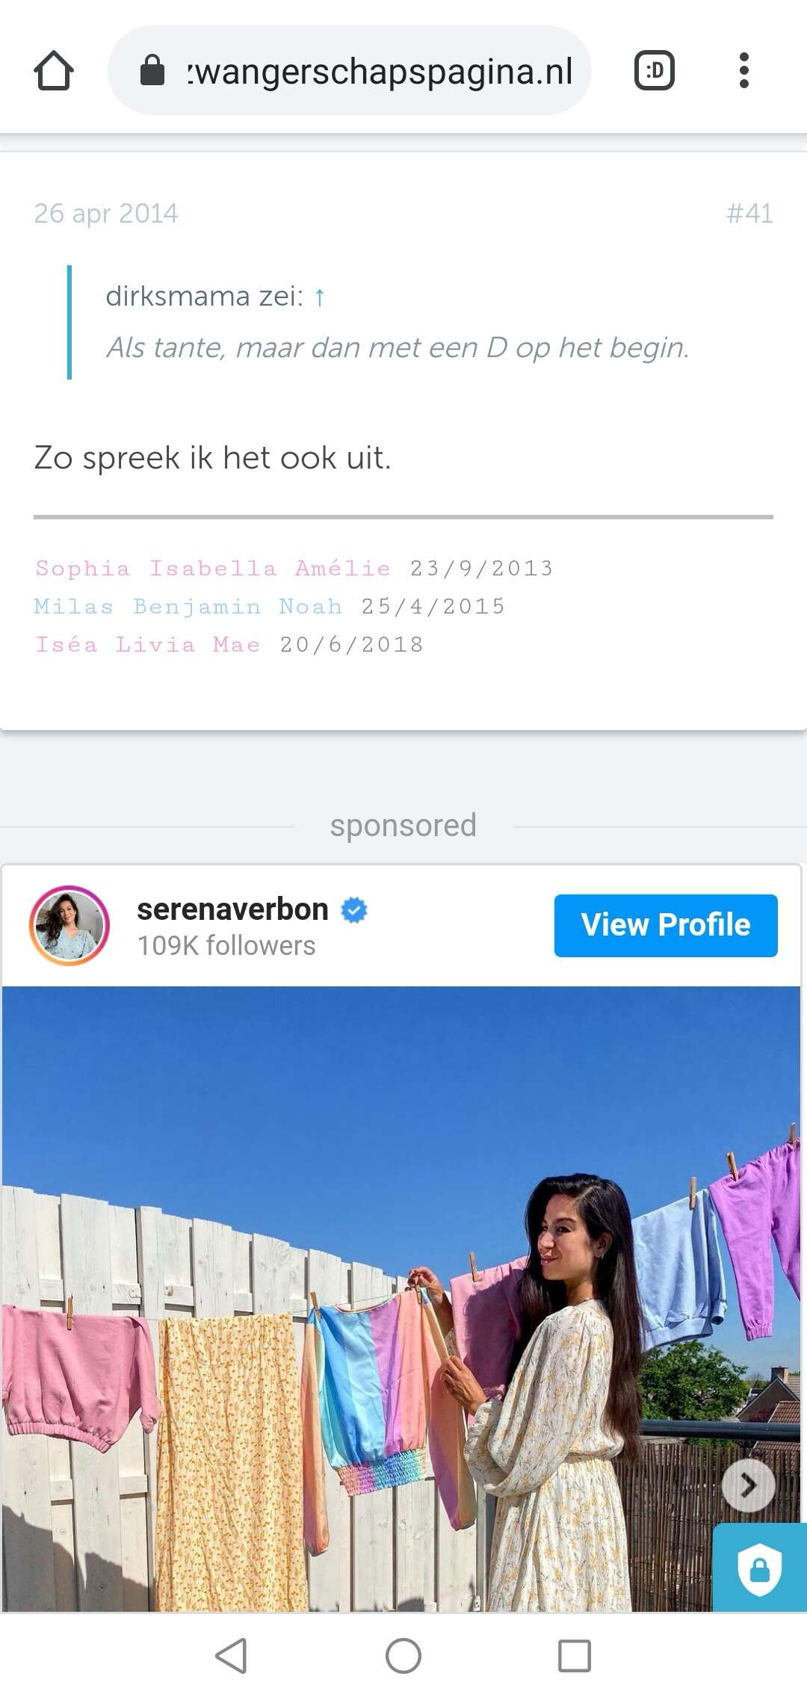The image size is (807, 1700).
Task: Open the tab switcher icon
Action: click(655, 71)
